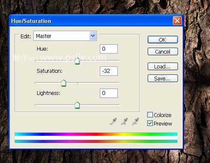
Task: Click the OK button
Action: pos(163,40)
